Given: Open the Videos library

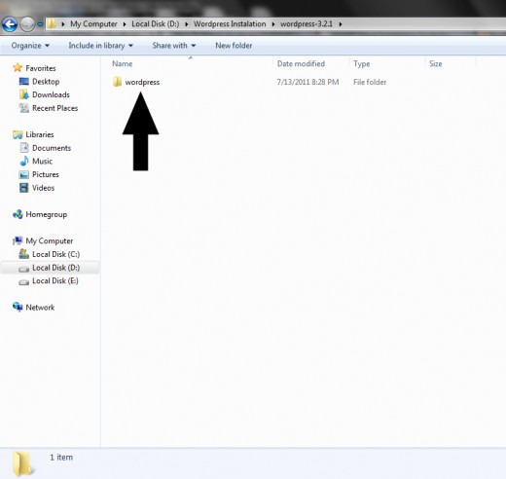Looking at the screenshot, I should [43, 188].
